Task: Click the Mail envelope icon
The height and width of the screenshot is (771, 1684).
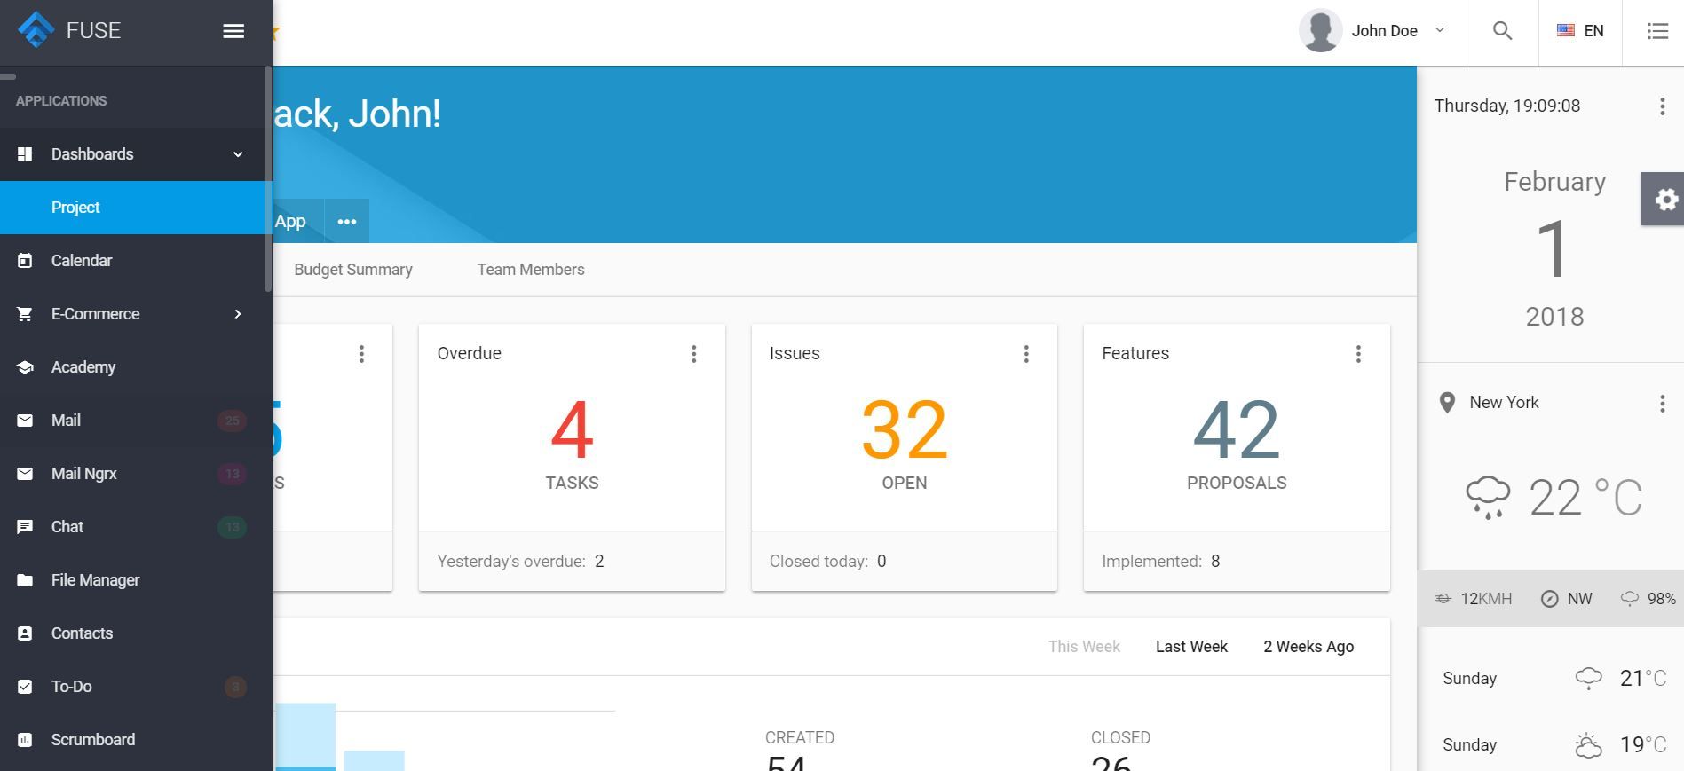Action: point(25,421)
